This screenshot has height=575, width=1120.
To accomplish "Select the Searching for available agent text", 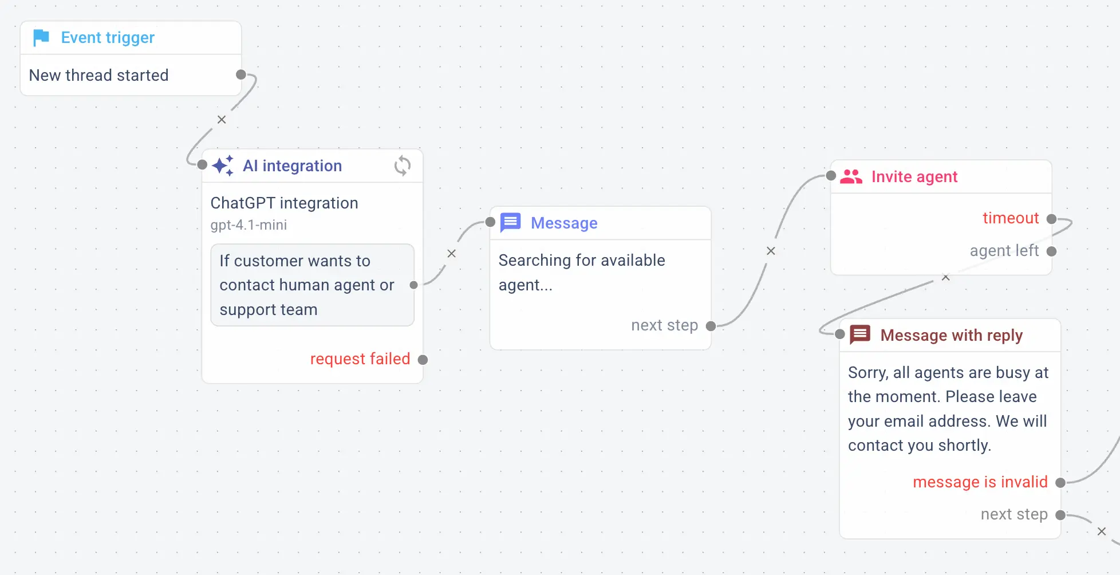I will tap(582, 272).
